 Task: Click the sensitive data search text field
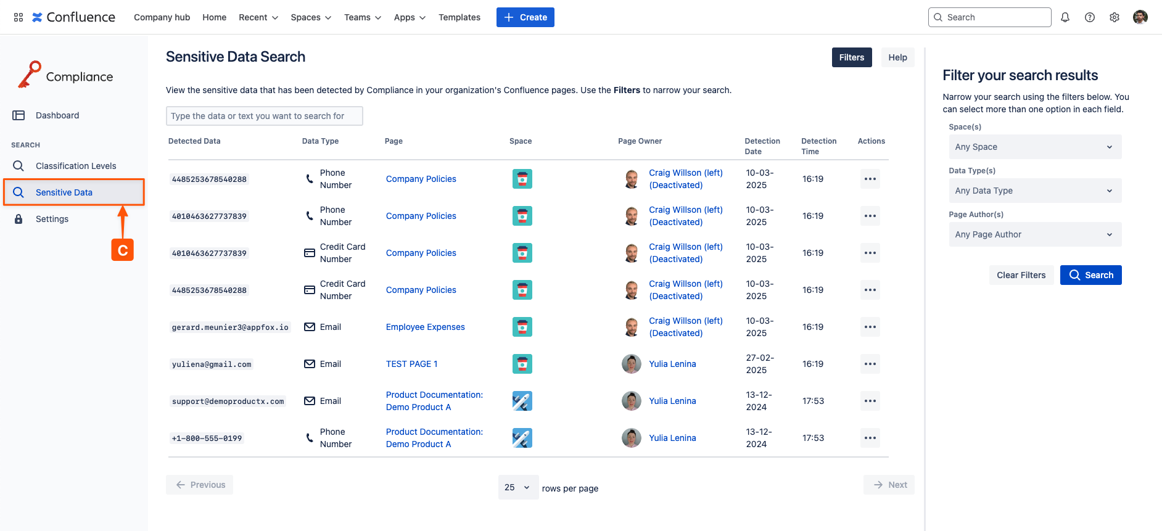pyautogui.click(x=264, y=116)
